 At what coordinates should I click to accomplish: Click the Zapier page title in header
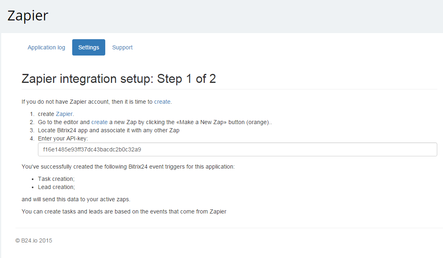[28, 16]
